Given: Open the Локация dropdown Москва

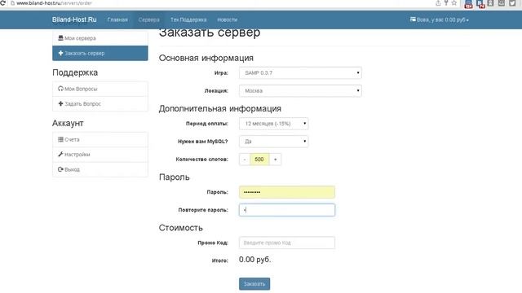Looking at the screenshot, I should [300, 90].
